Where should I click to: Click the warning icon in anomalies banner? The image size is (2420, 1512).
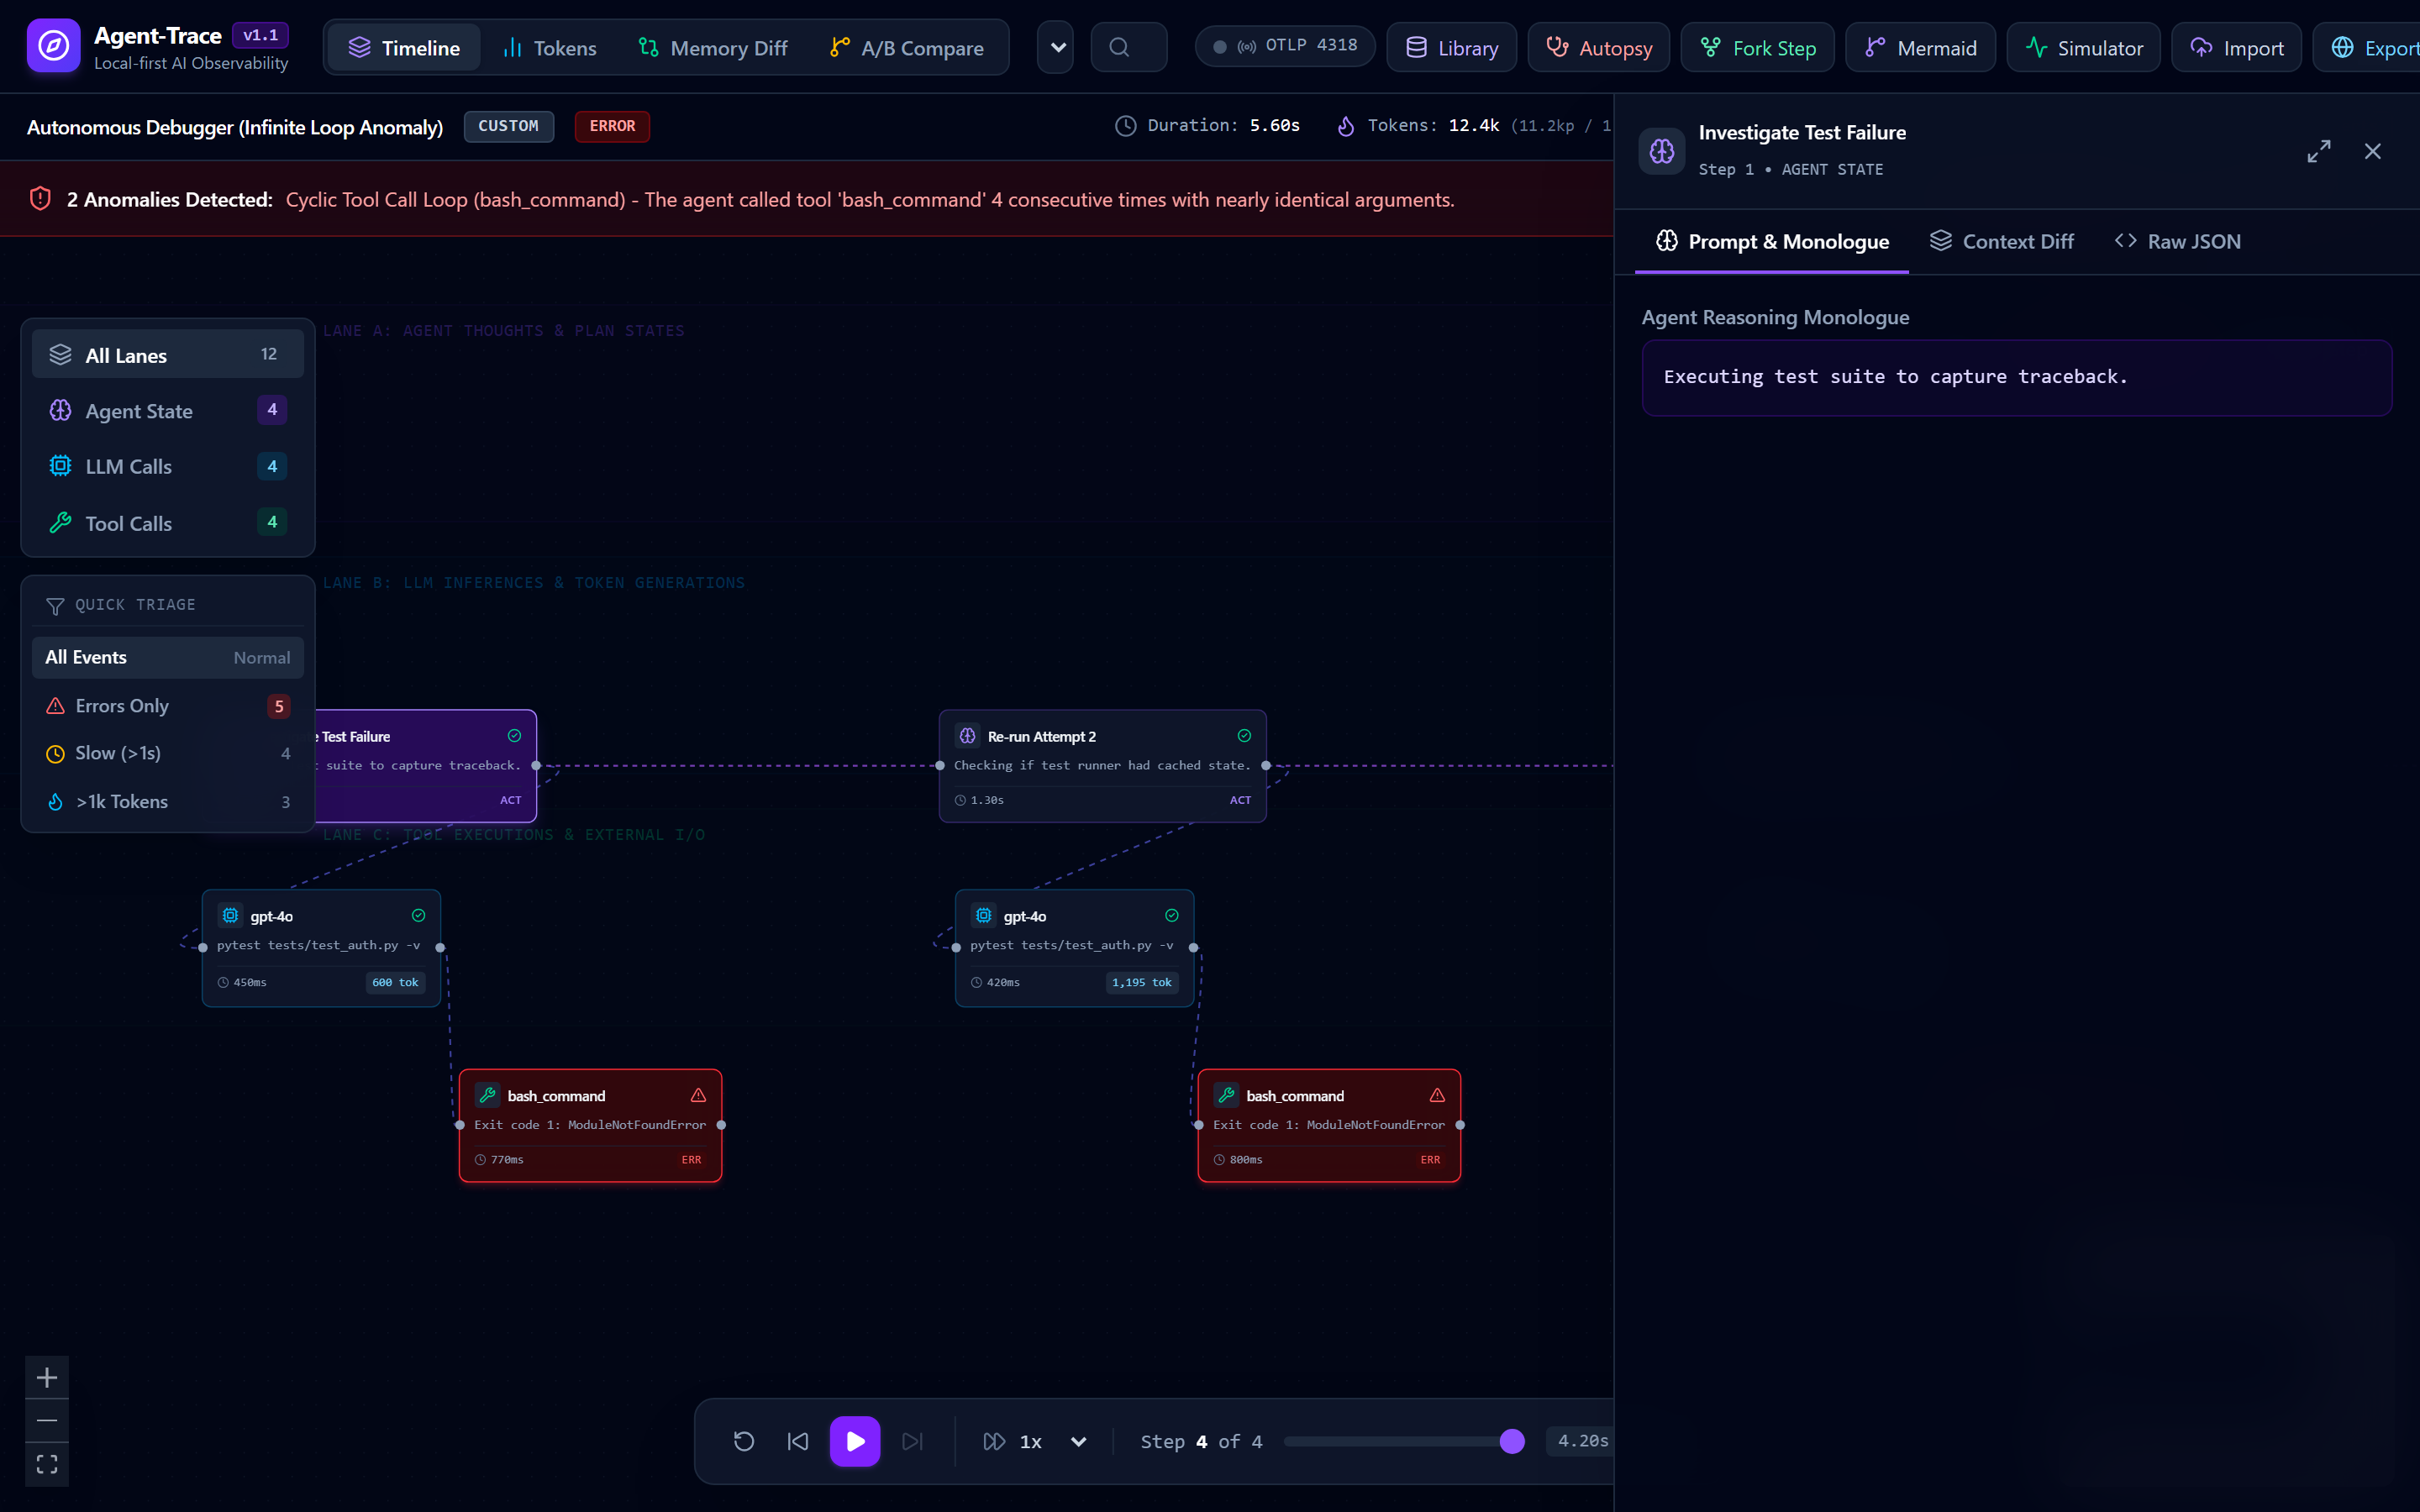tap(40, 199)
